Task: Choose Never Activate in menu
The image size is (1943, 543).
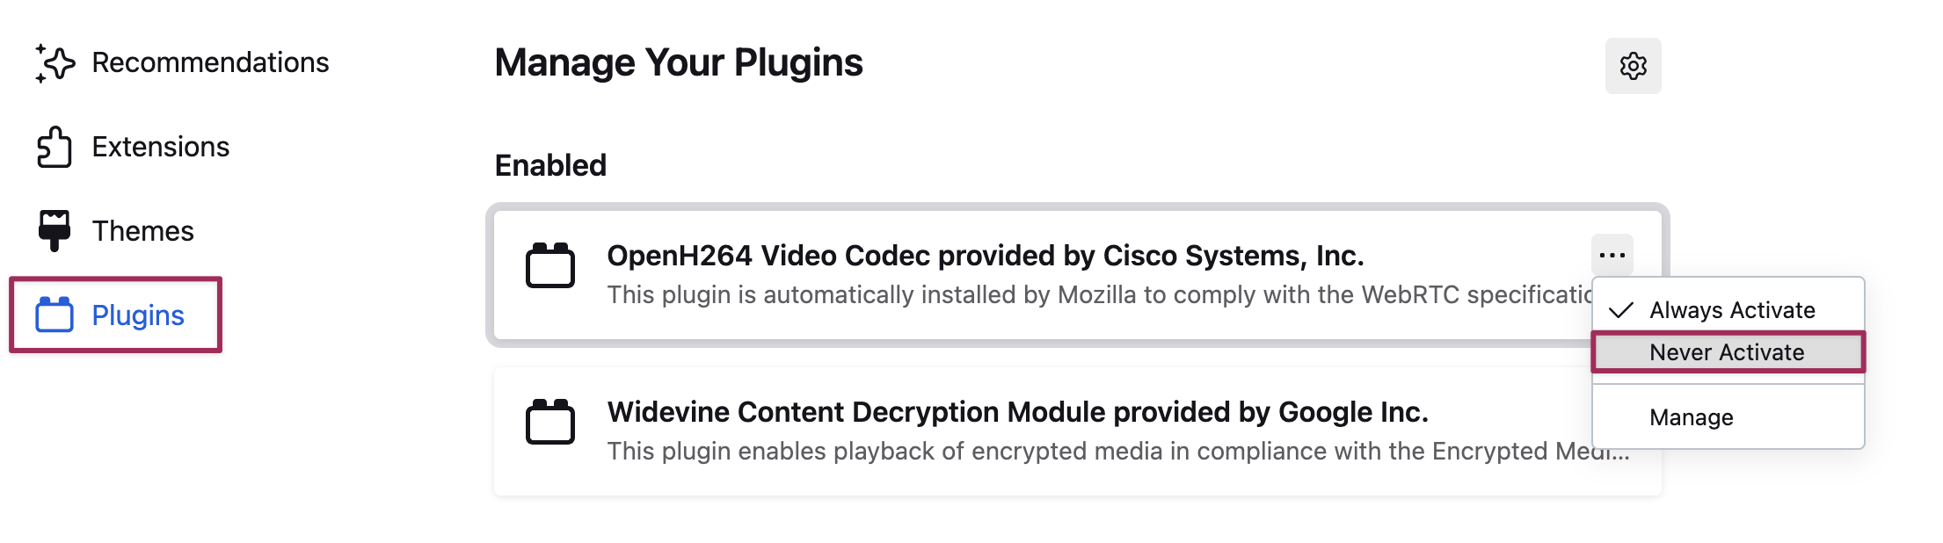Action: click(1727, 352)
